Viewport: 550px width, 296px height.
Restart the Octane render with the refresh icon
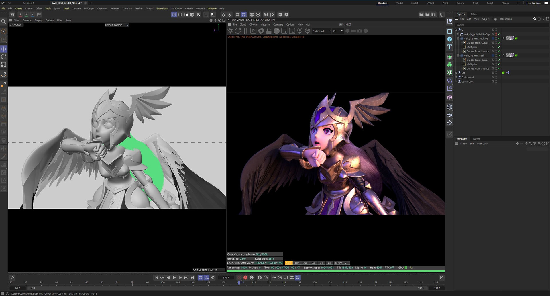pyautogui.click(x=238, y=31)
